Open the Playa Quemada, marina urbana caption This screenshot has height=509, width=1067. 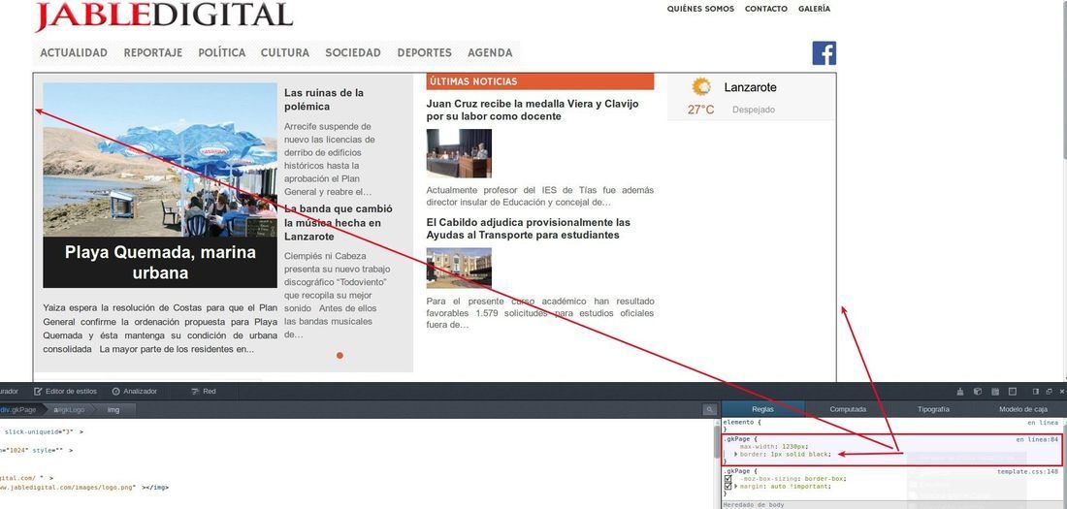click(160, 263)
